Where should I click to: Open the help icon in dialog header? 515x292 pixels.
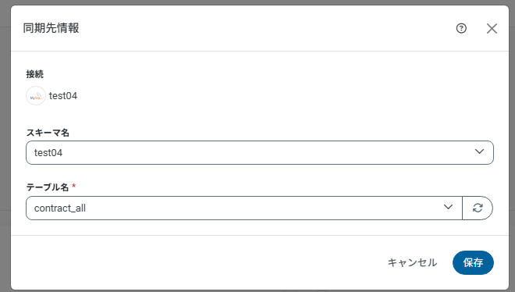click(x=461, y=28)
